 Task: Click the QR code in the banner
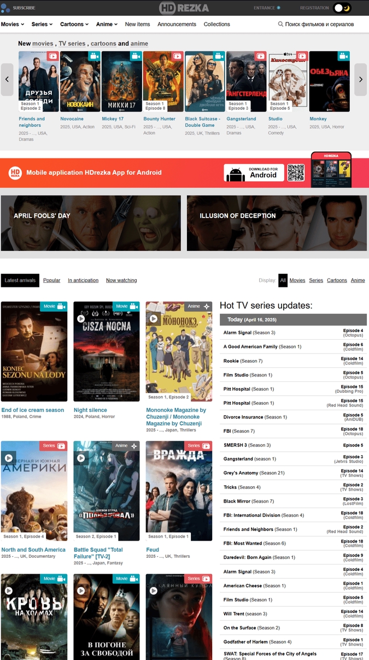coord(296,173)
